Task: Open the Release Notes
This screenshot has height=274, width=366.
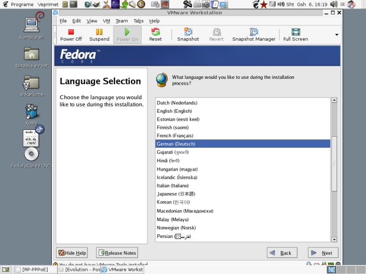Action: click(x=117, y=253)
